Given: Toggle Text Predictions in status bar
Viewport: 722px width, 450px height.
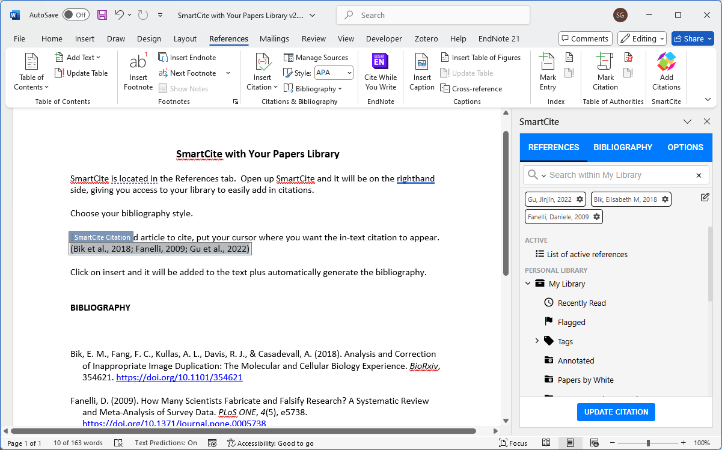Looking at the screenshot, I should tap(166, 443).
